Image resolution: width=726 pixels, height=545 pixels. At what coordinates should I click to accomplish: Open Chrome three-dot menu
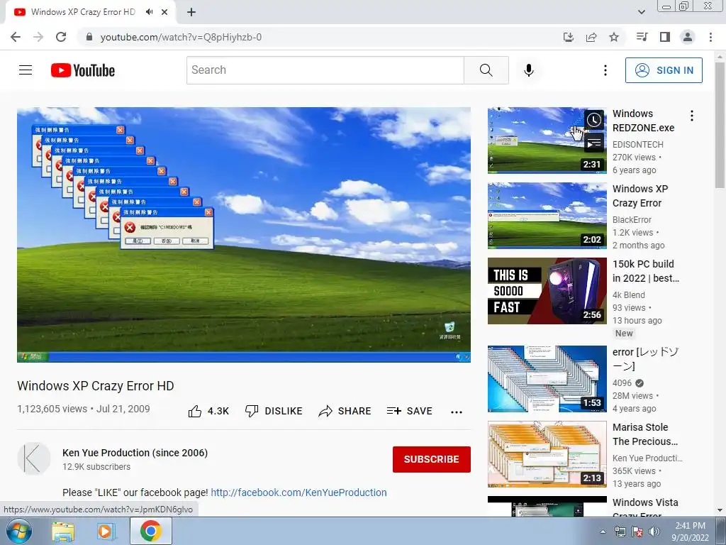pos(710,37)
